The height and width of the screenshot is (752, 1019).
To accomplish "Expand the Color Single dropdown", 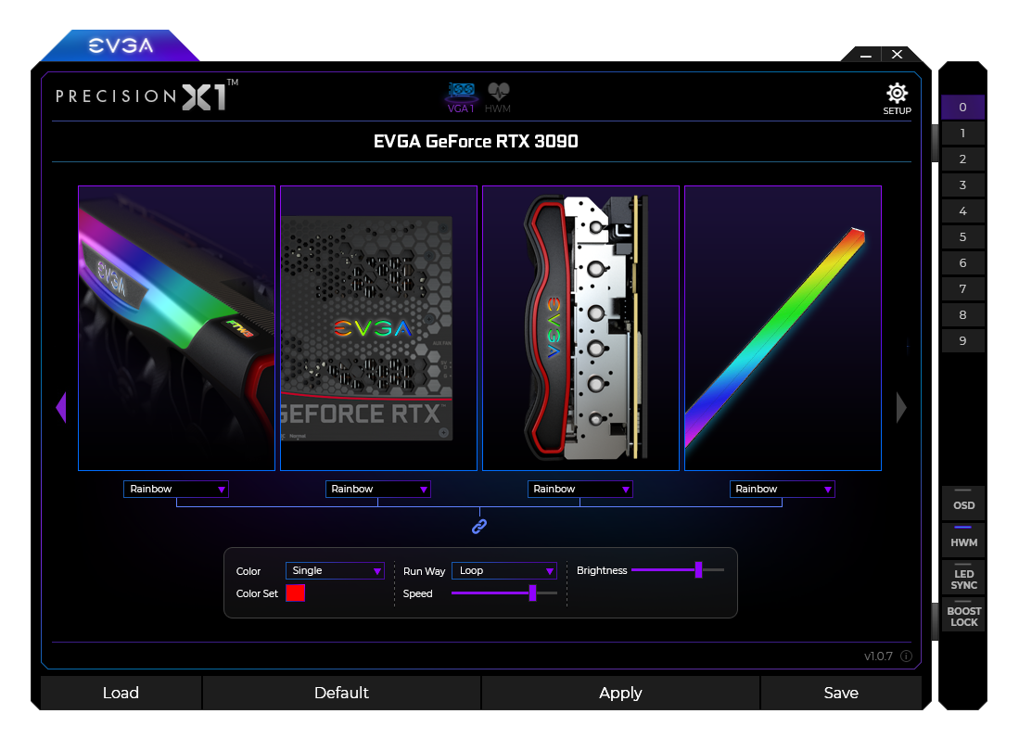I will point(335,570).
